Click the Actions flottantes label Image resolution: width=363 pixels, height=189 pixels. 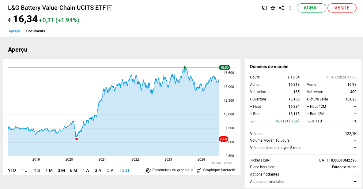point(265,174)
